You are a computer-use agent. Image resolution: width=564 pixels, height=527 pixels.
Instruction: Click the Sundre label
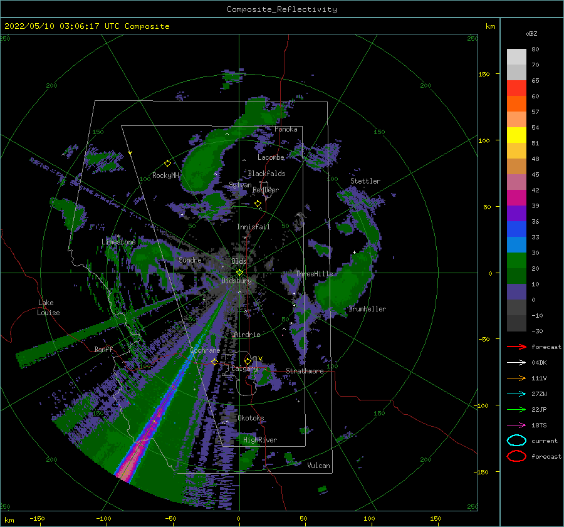pyautogui.click(x=190, y=259)
